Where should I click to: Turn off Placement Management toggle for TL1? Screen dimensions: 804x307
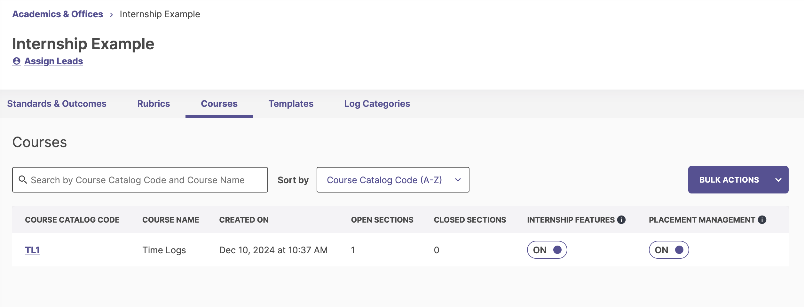669,250
